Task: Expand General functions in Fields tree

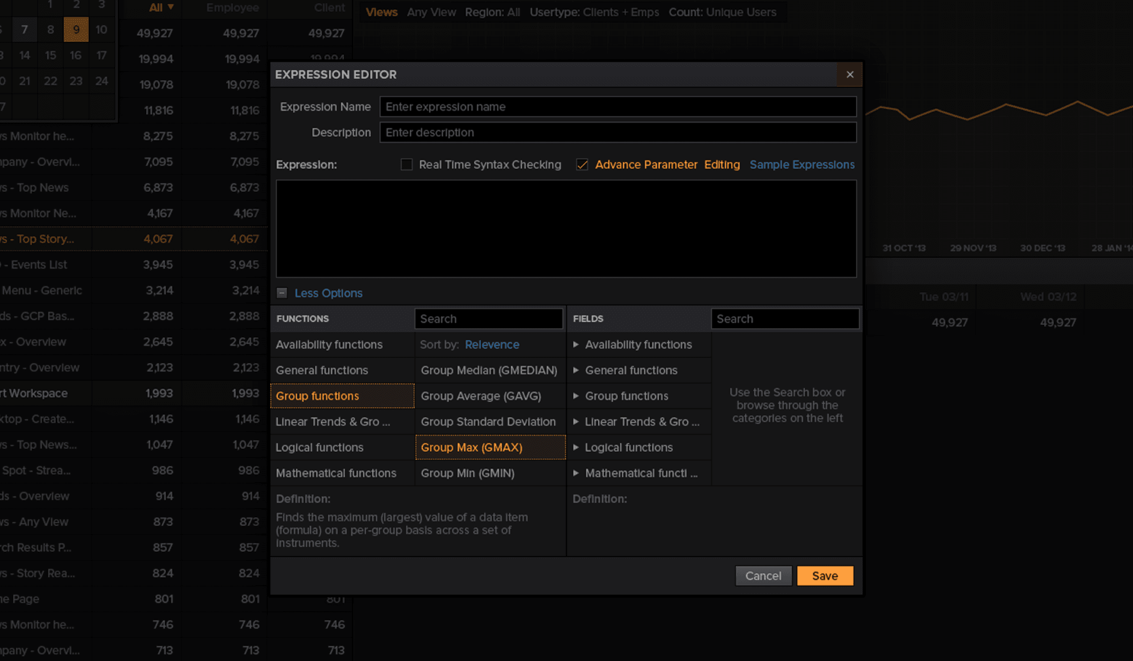Action: coord(576,370)
